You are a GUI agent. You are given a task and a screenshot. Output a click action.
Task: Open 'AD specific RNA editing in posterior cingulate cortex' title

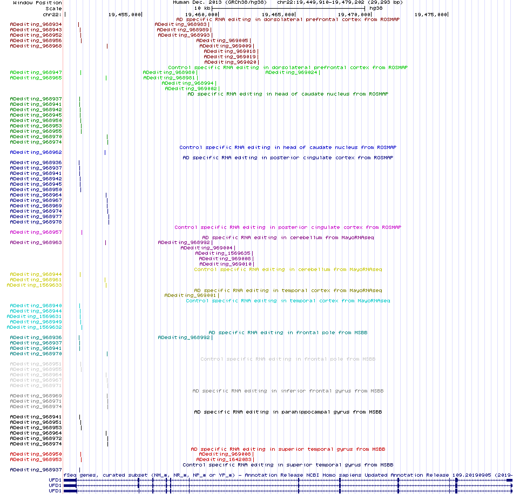[288, 157]
